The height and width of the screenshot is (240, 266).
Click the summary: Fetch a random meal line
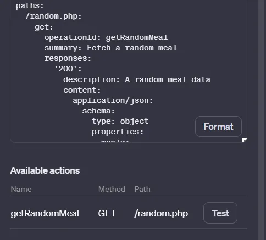[110, 48]
